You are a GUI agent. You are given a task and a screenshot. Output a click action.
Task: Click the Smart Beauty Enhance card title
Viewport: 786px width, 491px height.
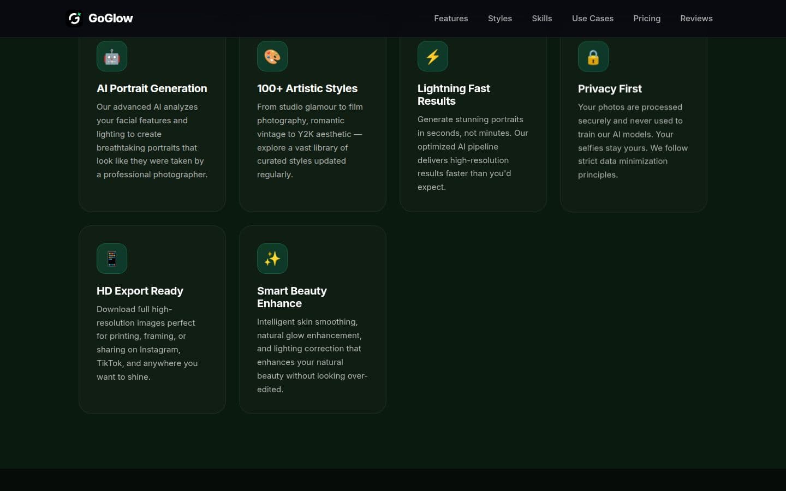click(x=292, y=297)
